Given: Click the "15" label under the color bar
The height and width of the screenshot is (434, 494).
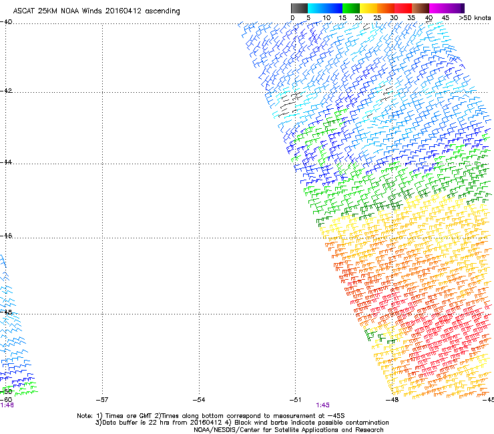Looking at the screenshot, I should pyautogui.click(x=342, y=18).
